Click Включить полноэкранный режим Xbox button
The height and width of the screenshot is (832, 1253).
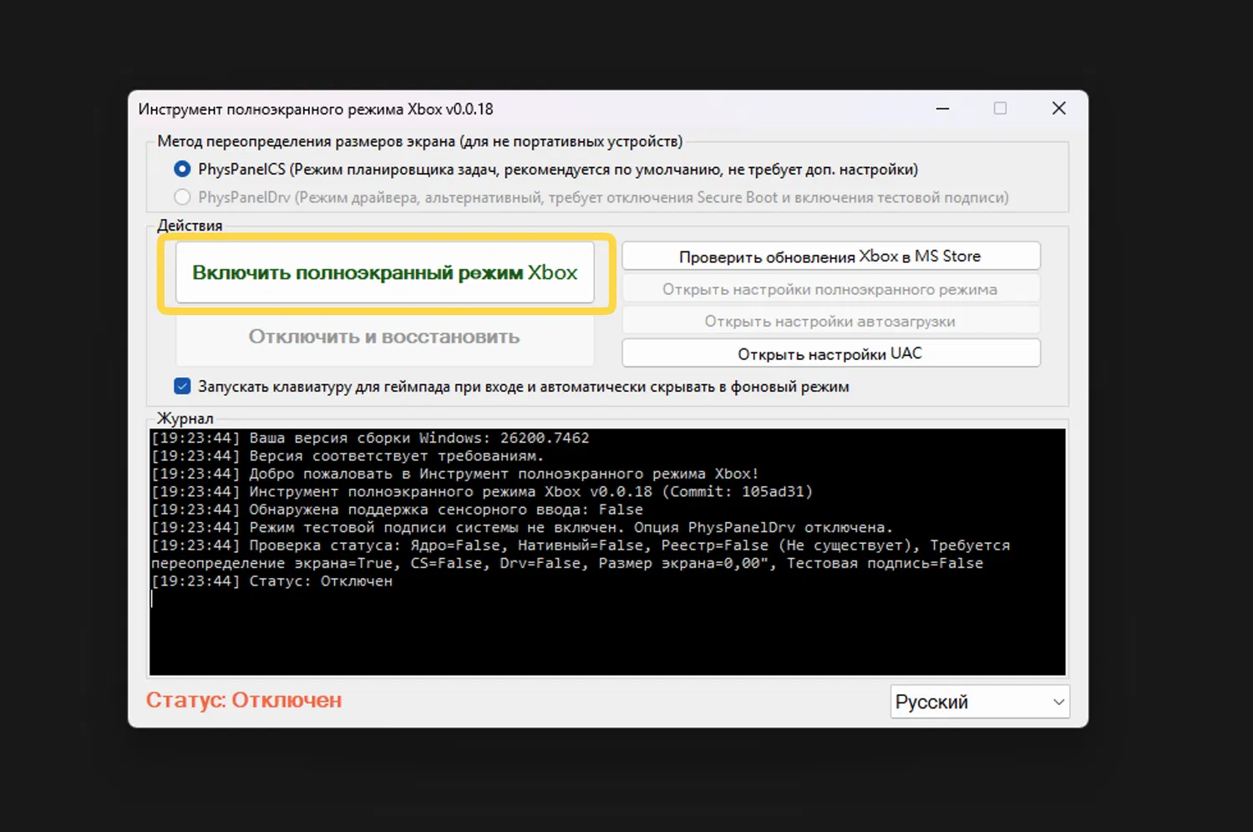pyautogui.click(x=385, y=273)
